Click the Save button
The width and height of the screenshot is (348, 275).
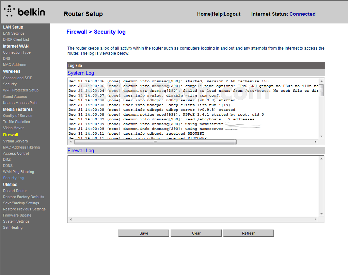point(144,233)
